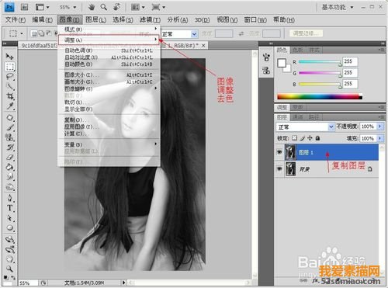Image resolution: width=388 pixels, height=288 pixels.
Task: Switch to the 色板 swatches tab
Action: point(298,50)
